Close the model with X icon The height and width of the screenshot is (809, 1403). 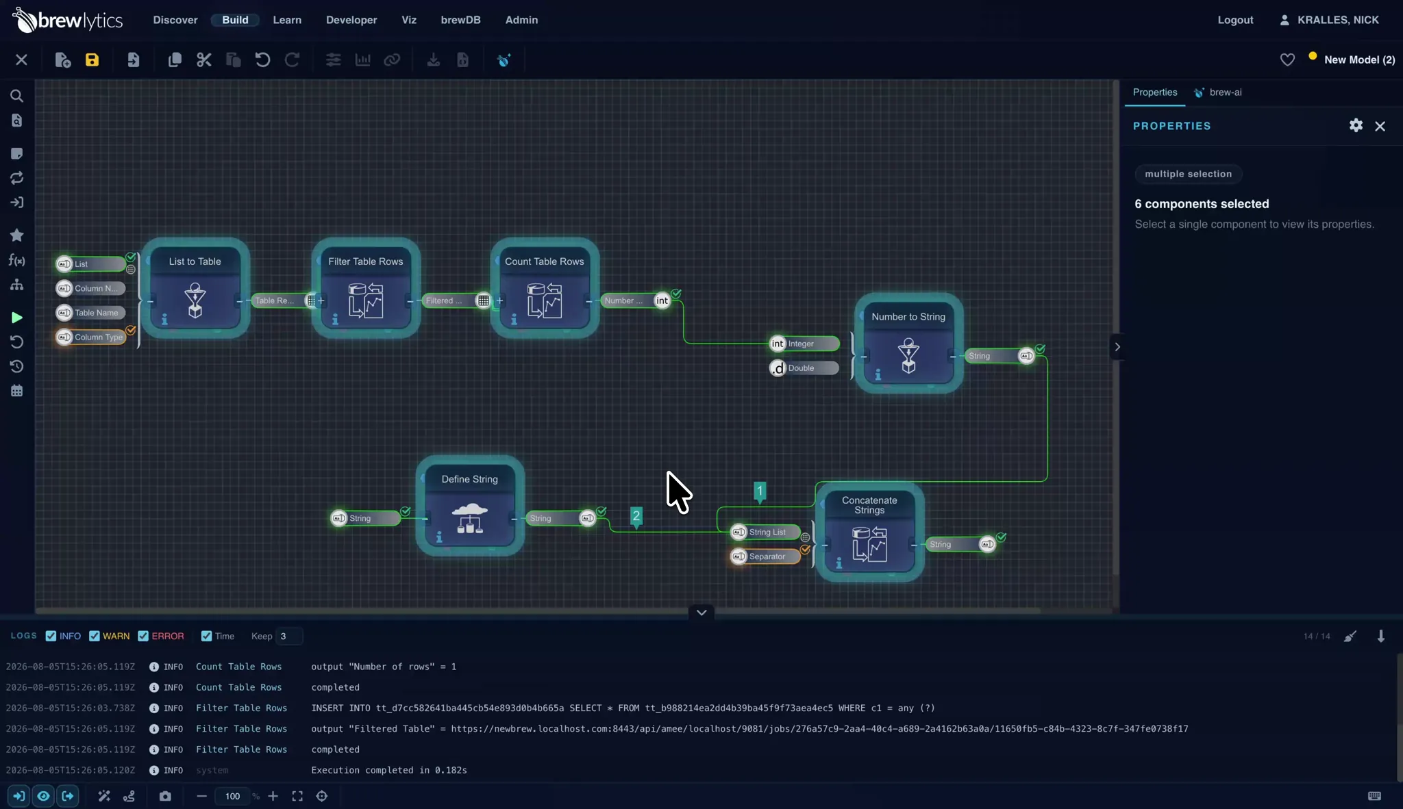(x=21, y=60)
